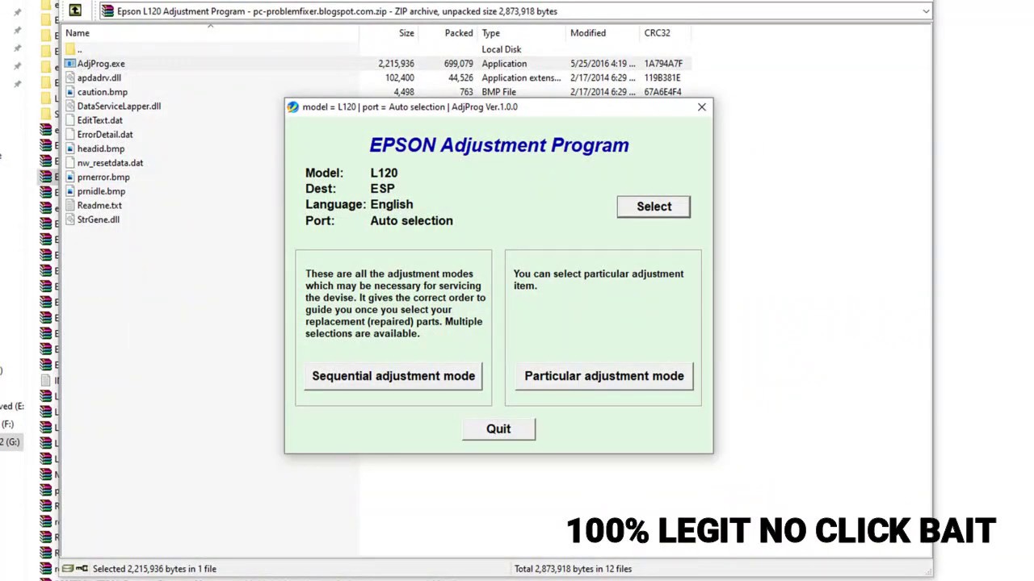Viewport: 1034px width, 581px height.
Task: Click the key icon in WinRAR status bar
Action: point(82,569)
